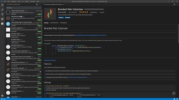Install Rainbow Brackets extension

point(39,20)
